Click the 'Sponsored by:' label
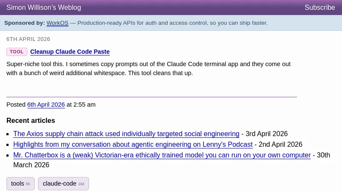The width and height of the screenshot is (342, 192). click(x=24, y=23)
